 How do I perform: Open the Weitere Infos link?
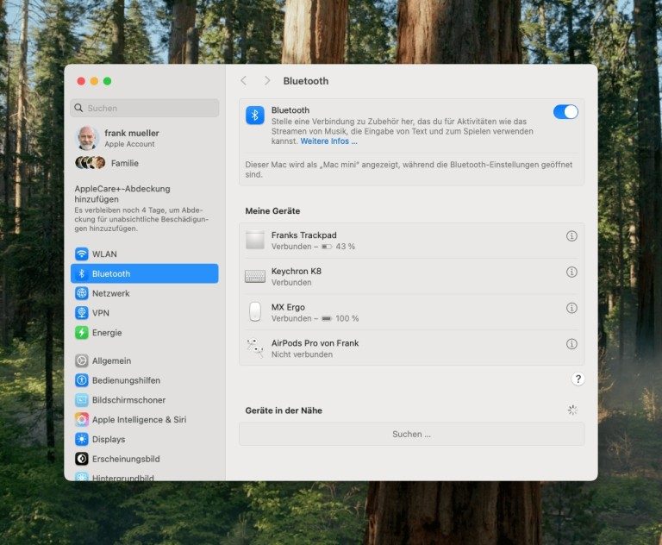click(328, 141)
